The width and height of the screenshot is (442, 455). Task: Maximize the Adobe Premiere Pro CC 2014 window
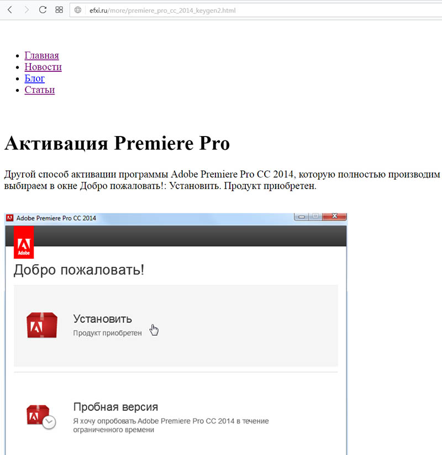click(315, 217)
